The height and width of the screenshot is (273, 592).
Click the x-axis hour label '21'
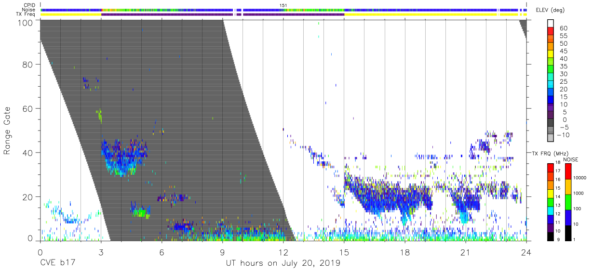pos(466,252)
